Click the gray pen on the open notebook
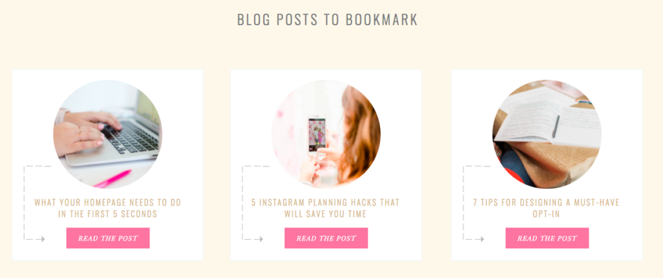The height and width of the screenshot is (278, 663). tap(556, 126)
